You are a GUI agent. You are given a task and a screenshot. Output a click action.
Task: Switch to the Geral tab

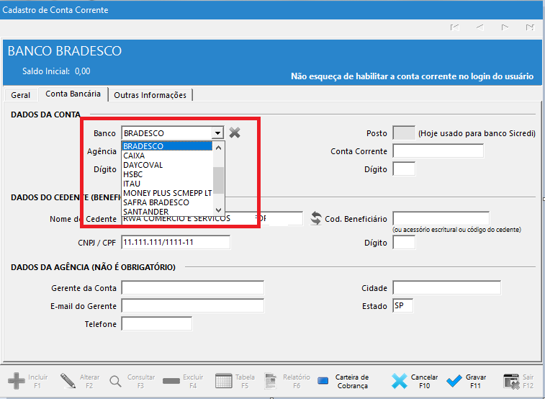[x=20, y=95]
